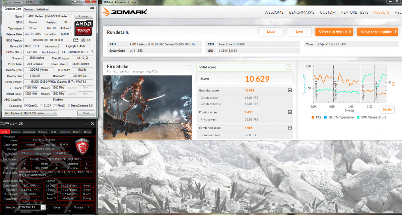
Task: Click the Save button in Run details
Action: (x=299, y=32)
